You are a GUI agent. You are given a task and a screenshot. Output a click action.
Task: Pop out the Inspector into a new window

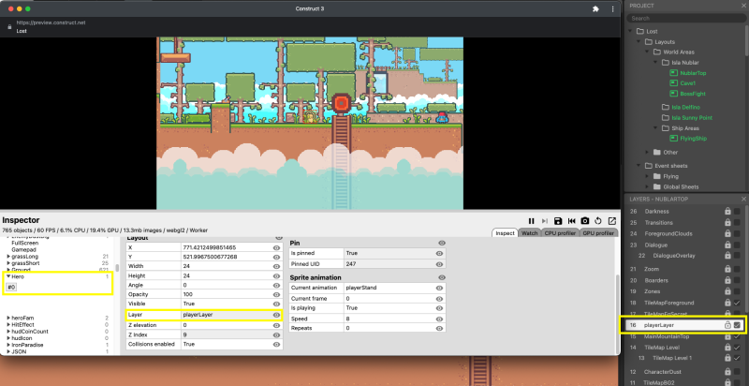point(611,220)
